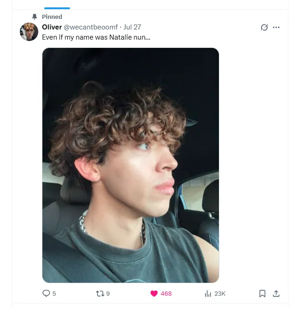Click the repost count of 9
The image size is (300, 309).
[108, 294]
